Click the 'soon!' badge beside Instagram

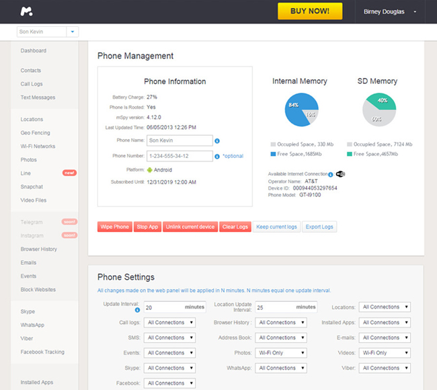click(x=69, y=235)
